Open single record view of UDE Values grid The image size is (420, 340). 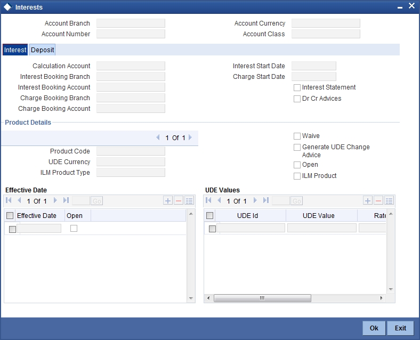[389, 200]
